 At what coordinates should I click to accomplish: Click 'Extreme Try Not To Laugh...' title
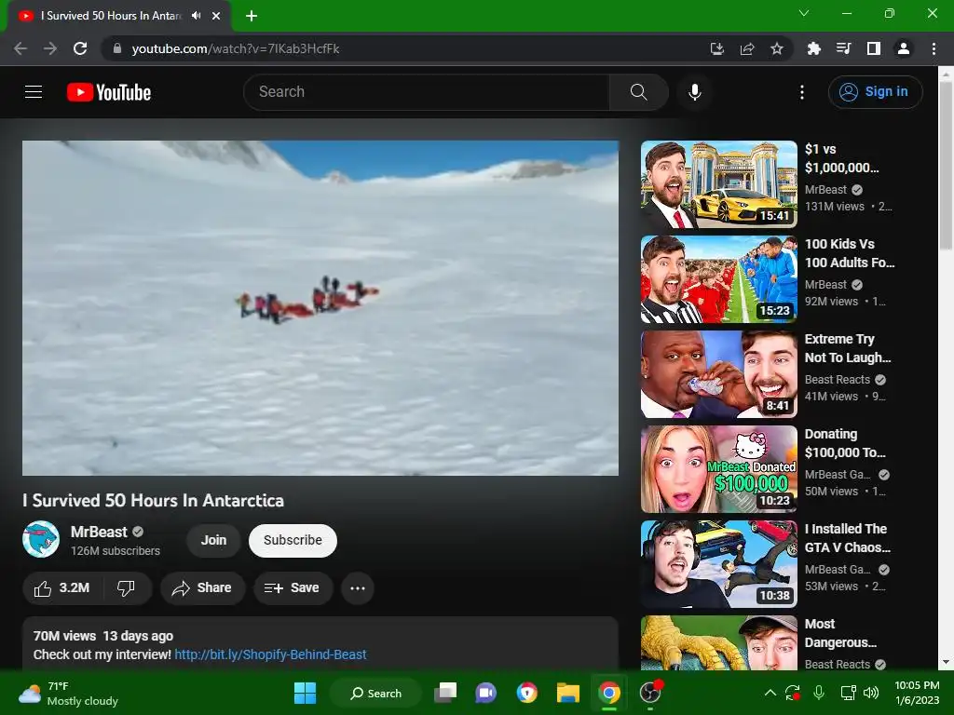[x=848, y=348]
